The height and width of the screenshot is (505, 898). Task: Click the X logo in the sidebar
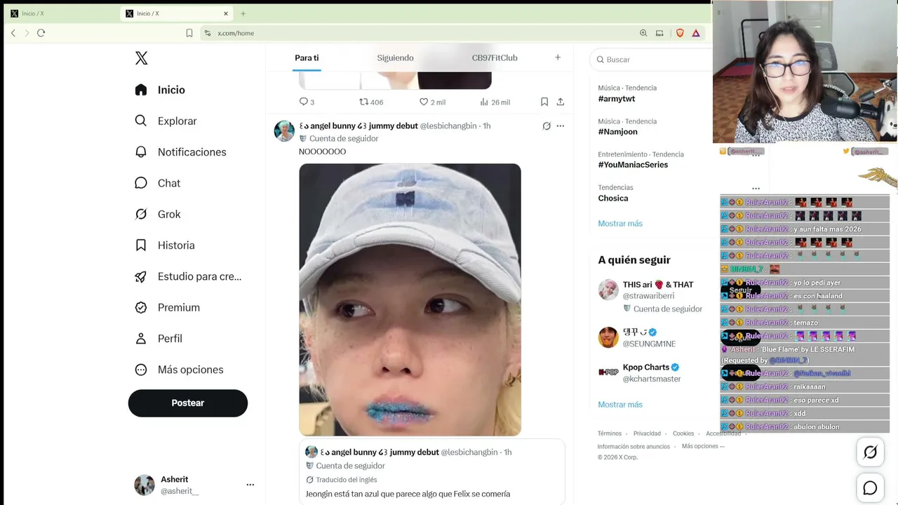[x=141, y=58]
